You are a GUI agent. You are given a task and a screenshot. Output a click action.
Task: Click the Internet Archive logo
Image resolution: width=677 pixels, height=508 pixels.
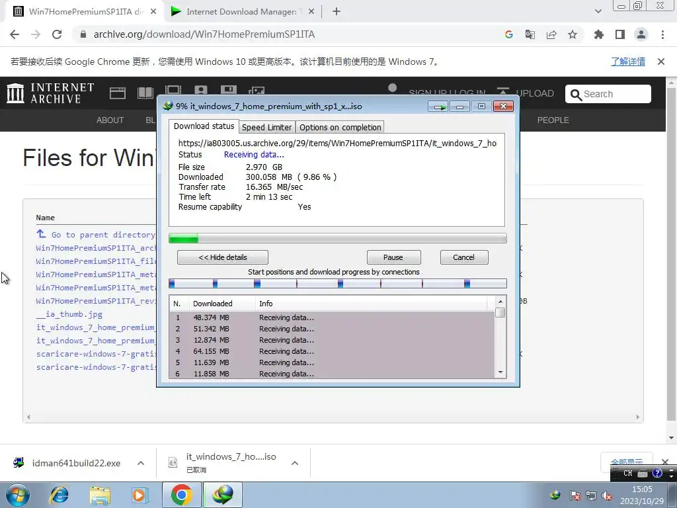coord(50,93)
